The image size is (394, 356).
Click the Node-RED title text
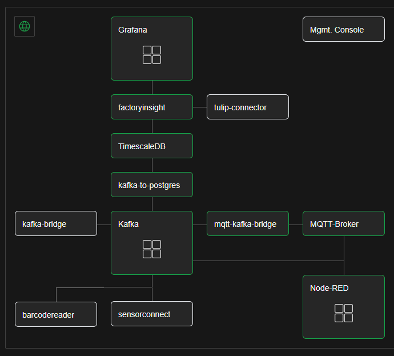[x=329, y=288]
